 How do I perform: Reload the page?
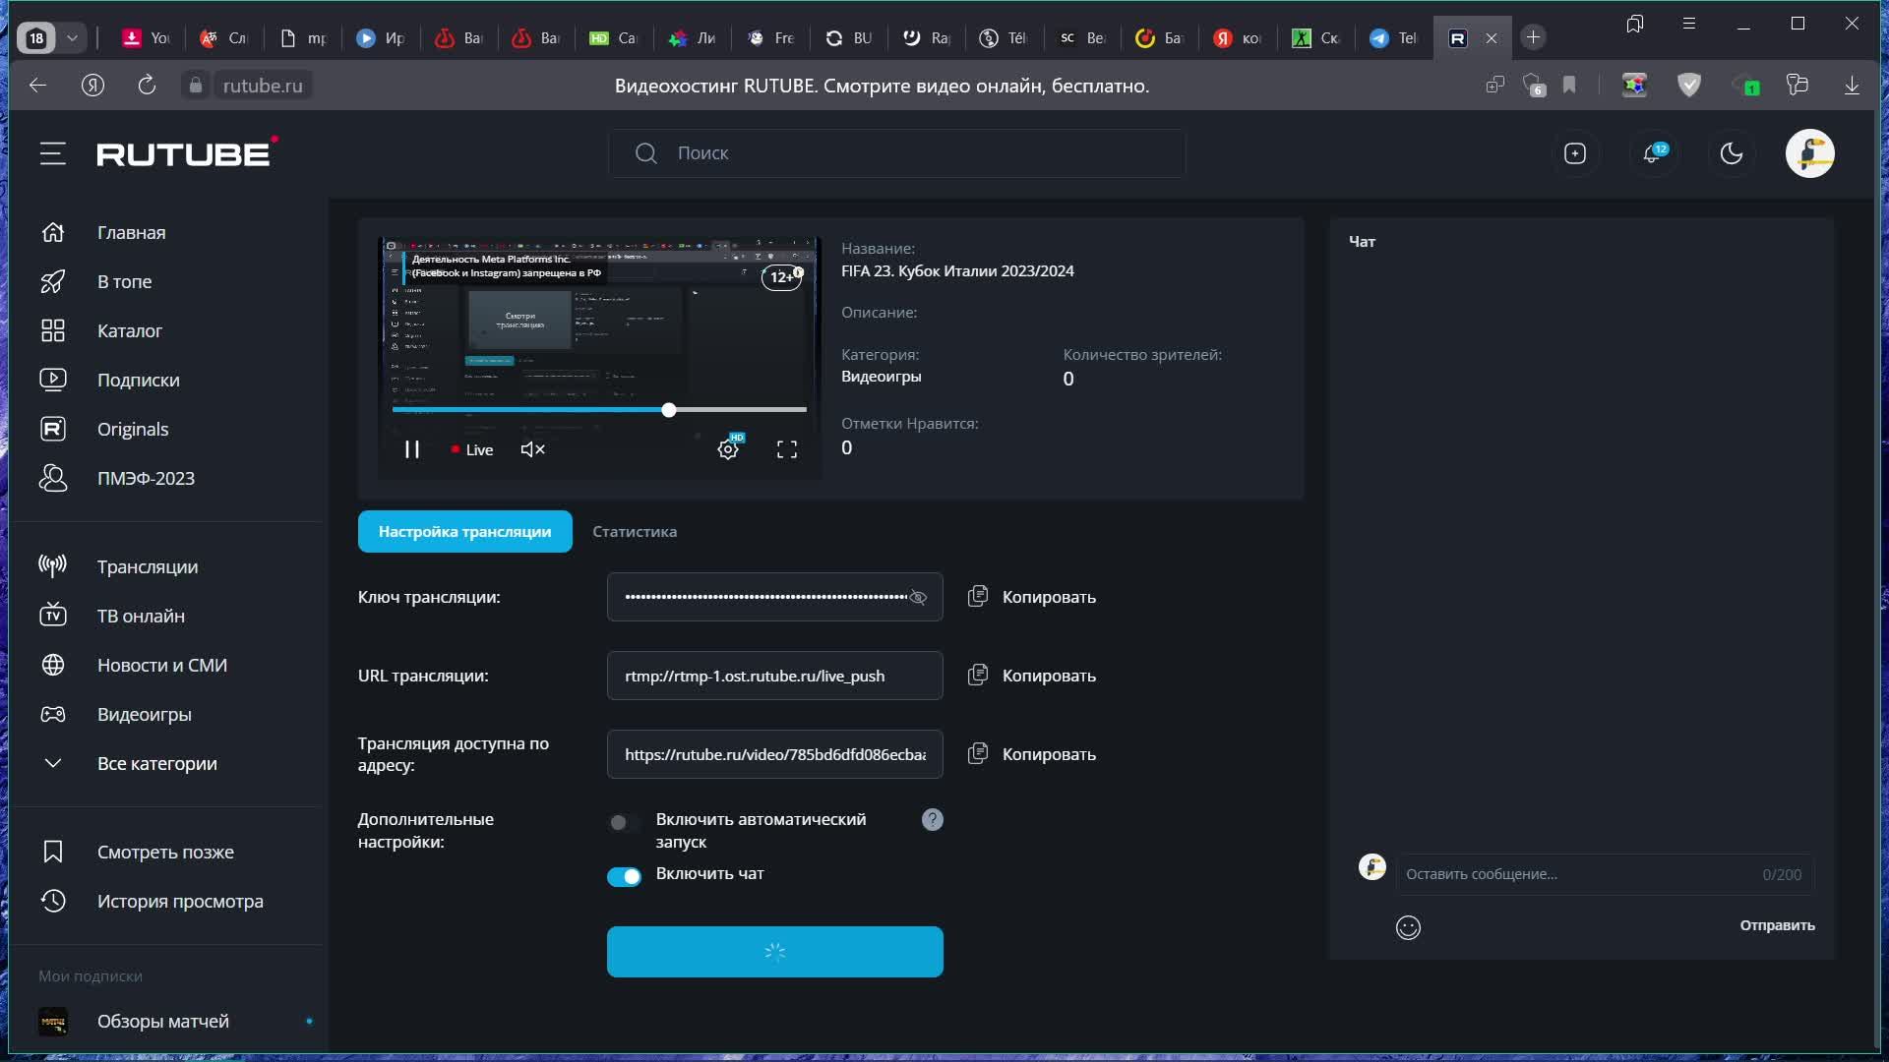tap(147, 86)
